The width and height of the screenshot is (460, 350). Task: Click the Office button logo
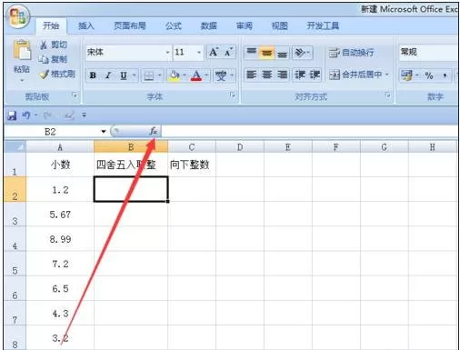coord(18,16)
